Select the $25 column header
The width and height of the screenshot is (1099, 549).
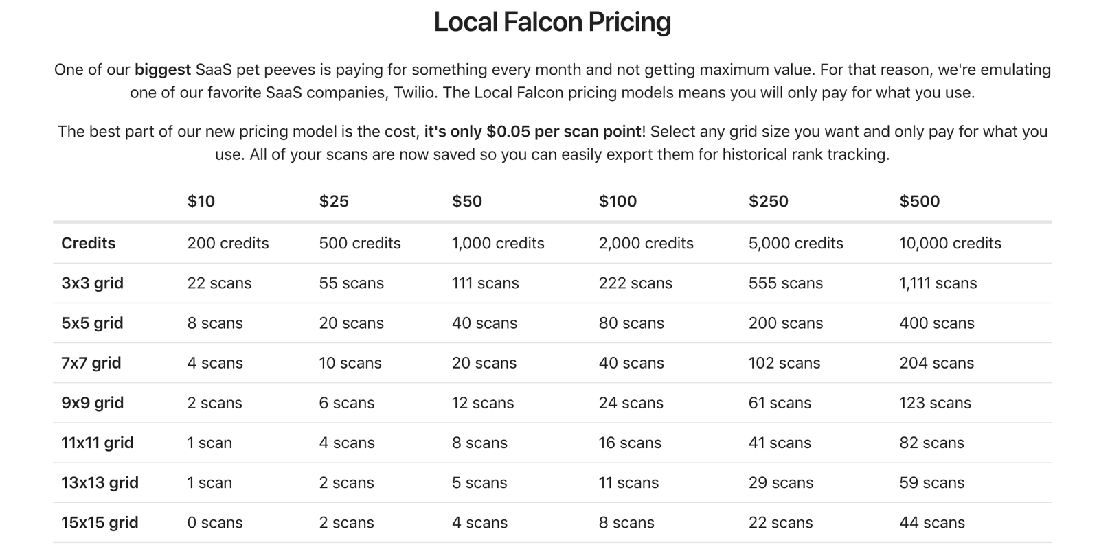pyautogui.click(x=334, y=201)
